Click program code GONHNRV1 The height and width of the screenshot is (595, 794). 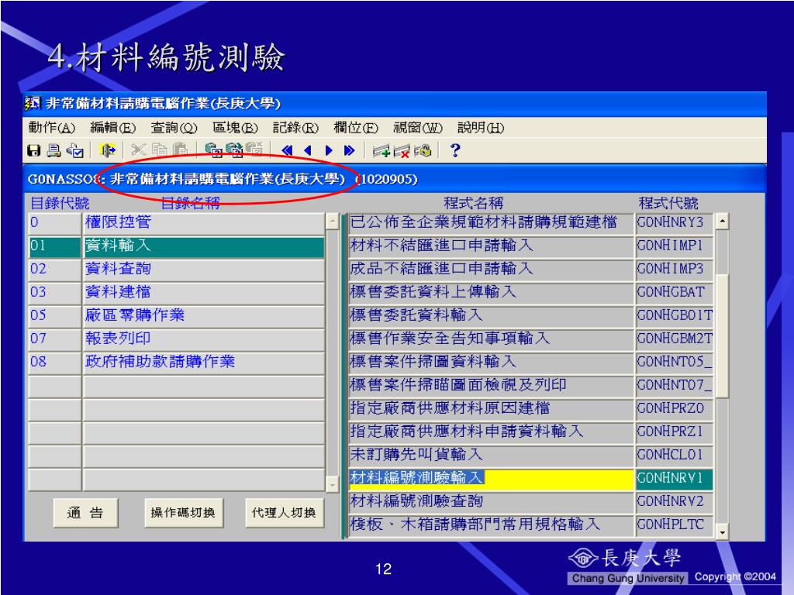pos(675,479)
